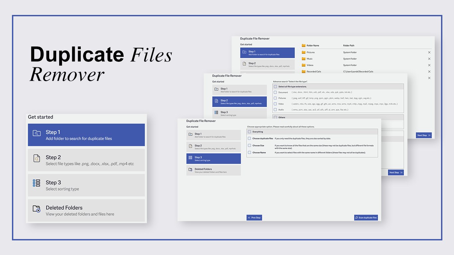Click the yellow folder icon beside Music
The width and height of the screenshot is (454, 255).
pos(303,59)
